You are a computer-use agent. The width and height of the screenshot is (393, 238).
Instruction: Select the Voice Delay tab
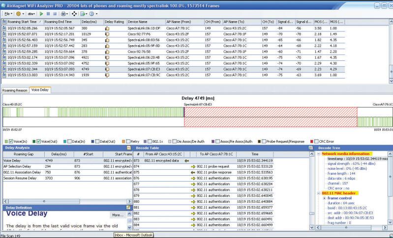coord(40,90)
